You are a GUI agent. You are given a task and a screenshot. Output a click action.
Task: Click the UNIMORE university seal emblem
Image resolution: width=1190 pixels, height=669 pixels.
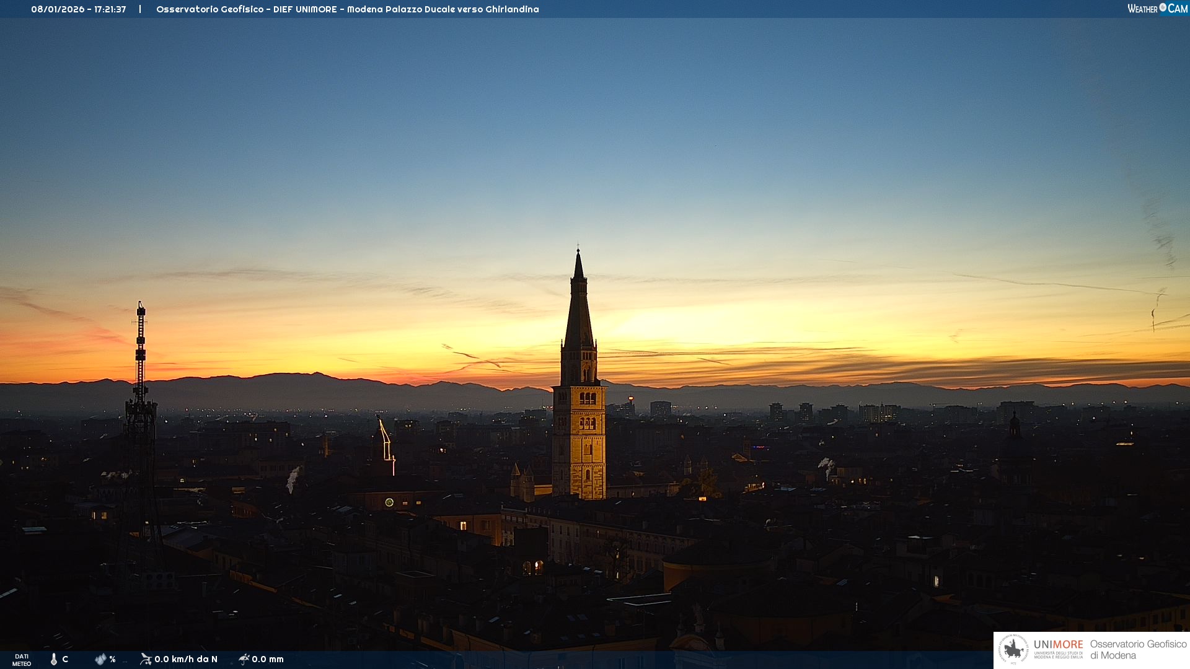coord(1013,650)
